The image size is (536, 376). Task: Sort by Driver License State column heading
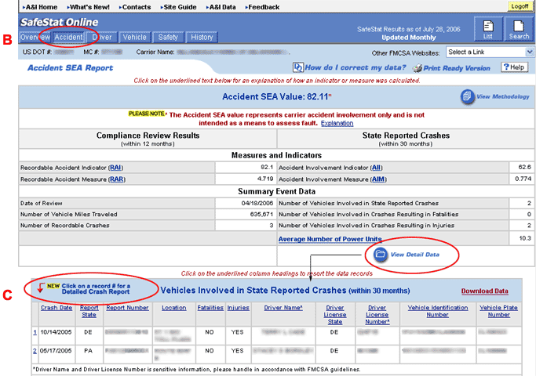pos(334,315)
